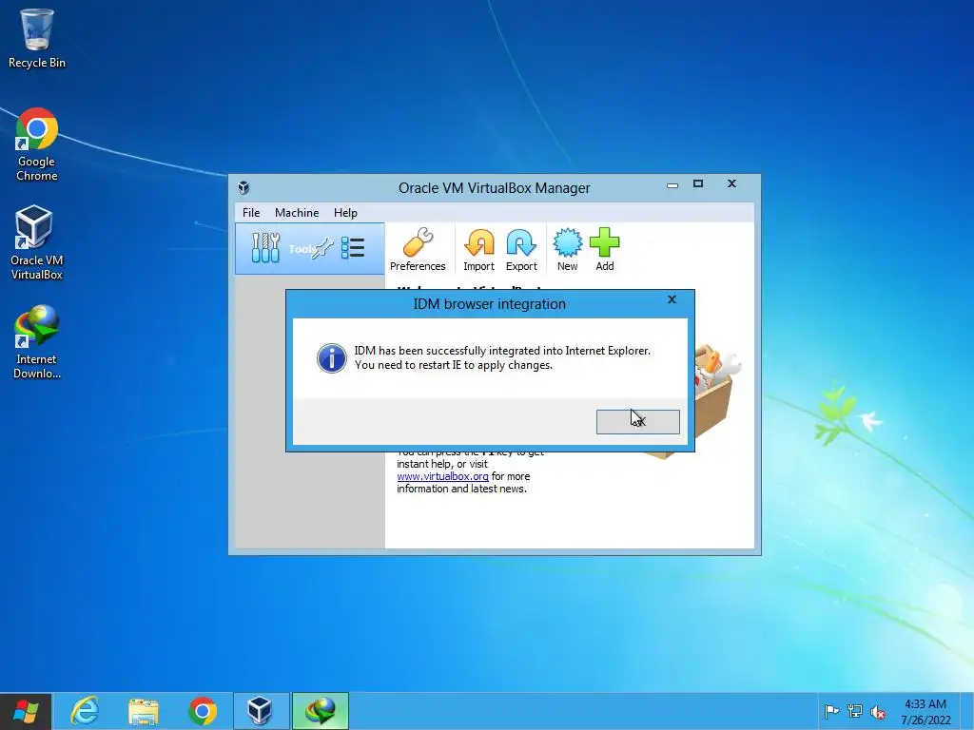This screenshot has height=730, width=974.
Task: Click the blue information icon in the IDM dialog
Action: click(x=332, y=357)
